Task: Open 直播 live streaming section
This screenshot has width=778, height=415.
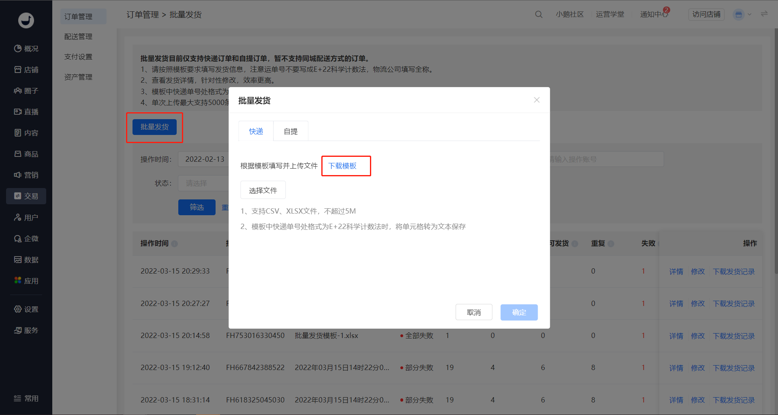Action: pos(26,112)
